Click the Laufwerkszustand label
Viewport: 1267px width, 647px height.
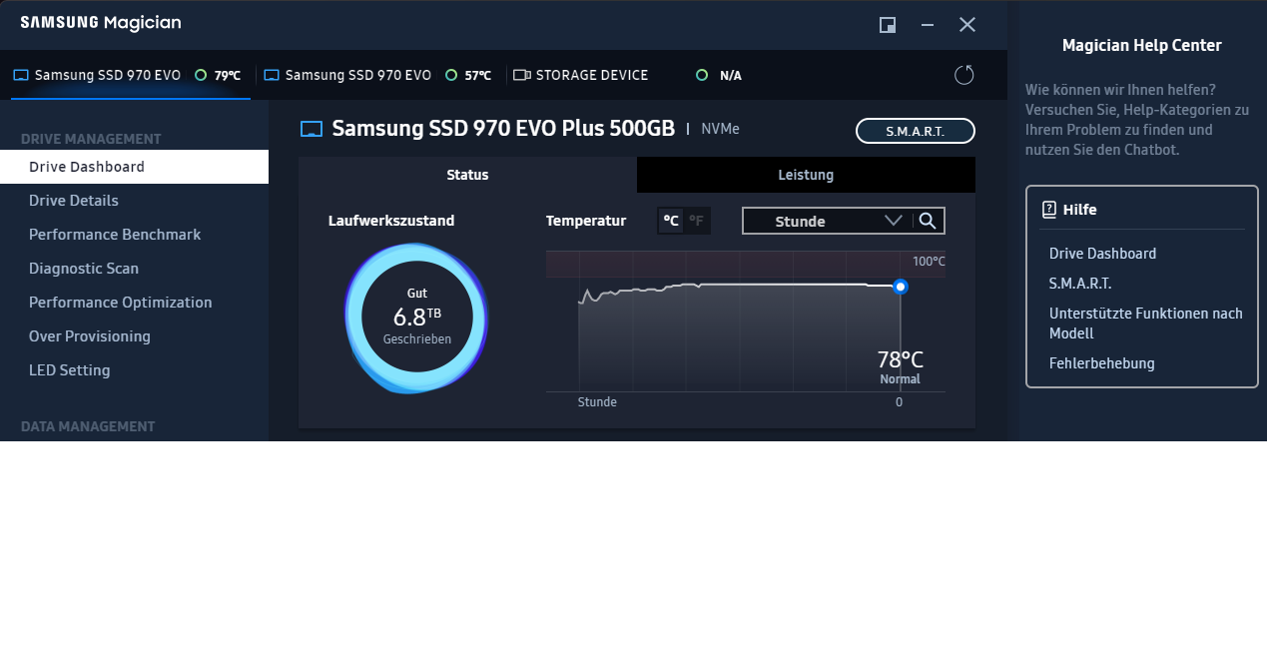391,221
